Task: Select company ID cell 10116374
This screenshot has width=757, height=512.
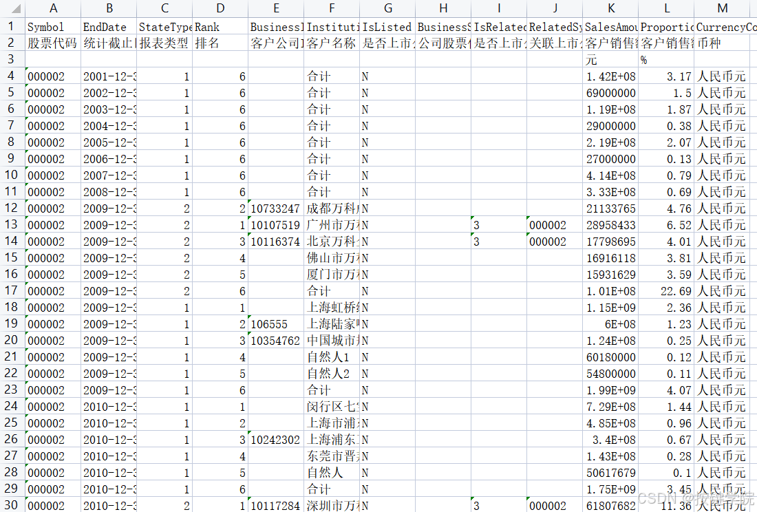Action: click(276, 242)
